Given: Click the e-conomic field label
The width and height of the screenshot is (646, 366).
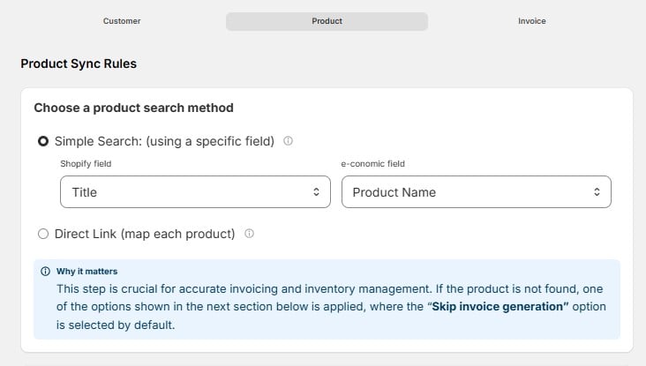Looking at the screenshot, I should (x=372, y=163).
